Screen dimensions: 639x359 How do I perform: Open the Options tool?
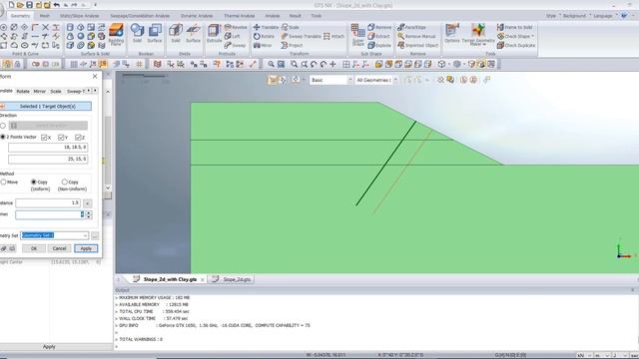click(452, 33)
